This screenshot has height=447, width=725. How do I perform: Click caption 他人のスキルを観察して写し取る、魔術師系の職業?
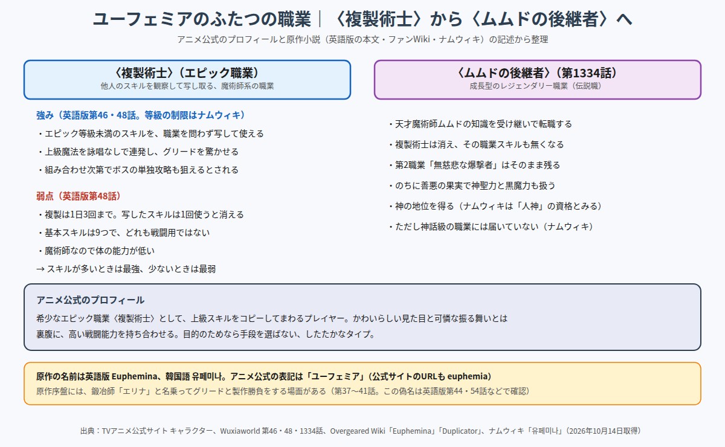click(x=187, y=86)
